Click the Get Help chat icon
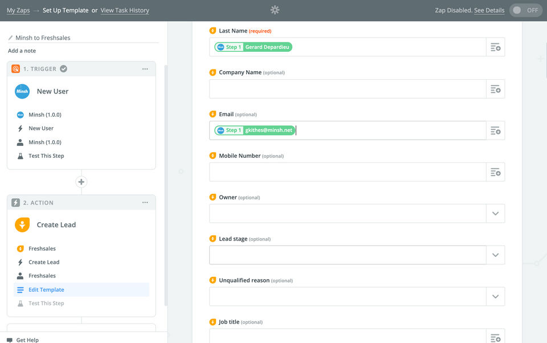This screenshot has width=547, height=343. tap(10, 340)
